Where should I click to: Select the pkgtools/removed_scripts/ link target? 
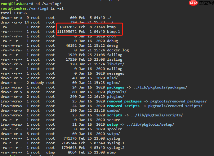click(175, 106)
